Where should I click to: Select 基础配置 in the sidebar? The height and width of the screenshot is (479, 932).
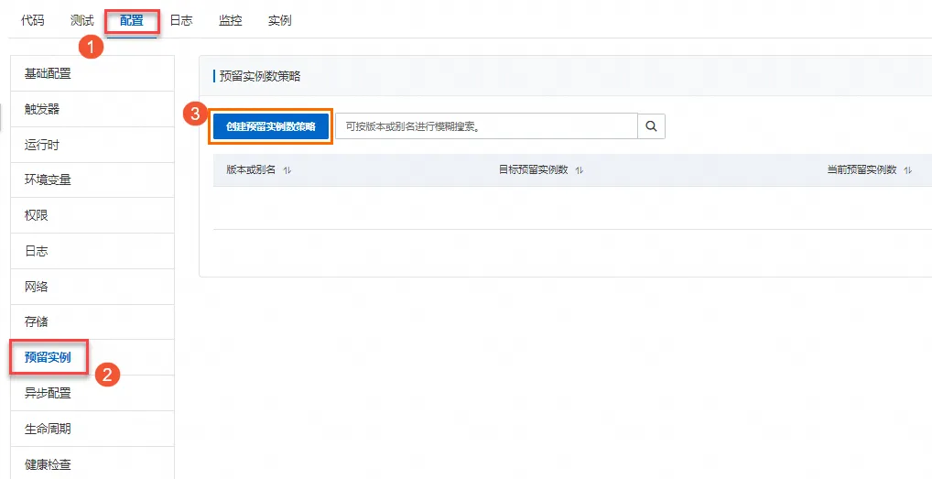pos(92,73)
